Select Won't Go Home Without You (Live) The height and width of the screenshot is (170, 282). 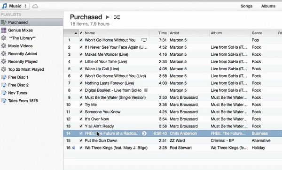115,76
